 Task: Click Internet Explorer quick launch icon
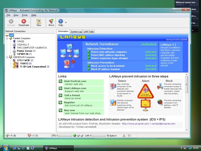point(23,148)
